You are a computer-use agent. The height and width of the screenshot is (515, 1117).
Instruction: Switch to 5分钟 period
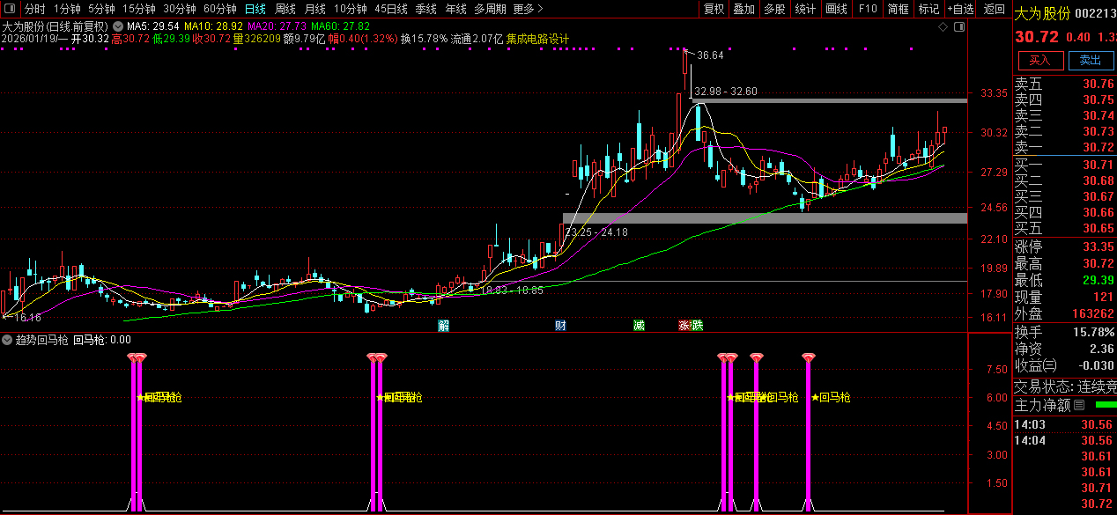tap(101, 9)
